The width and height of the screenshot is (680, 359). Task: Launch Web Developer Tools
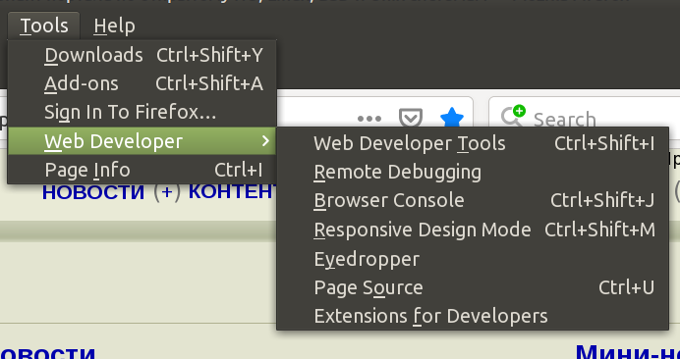pos(473,143)
